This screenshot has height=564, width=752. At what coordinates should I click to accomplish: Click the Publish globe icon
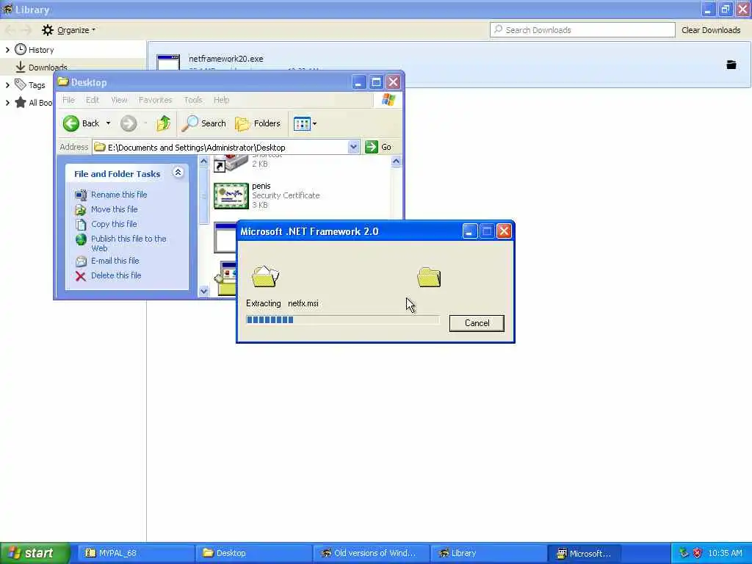(81, 239)
